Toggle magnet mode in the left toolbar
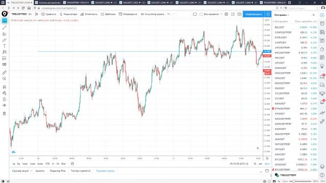 coord(5,87)
